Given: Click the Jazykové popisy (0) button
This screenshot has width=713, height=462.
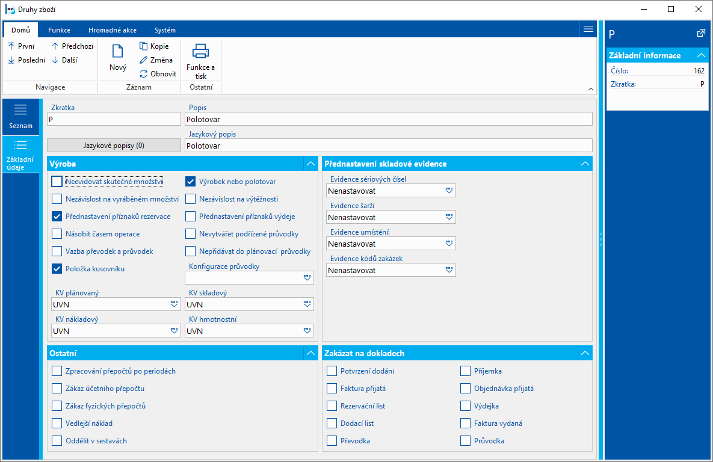Looking at the screenshot, I should 114,146.
